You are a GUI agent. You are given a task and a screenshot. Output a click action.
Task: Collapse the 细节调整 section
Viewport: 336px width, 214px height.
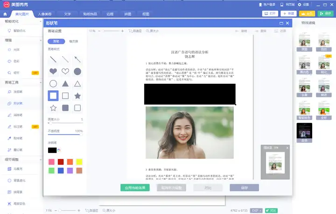click(x=41, y=159)
